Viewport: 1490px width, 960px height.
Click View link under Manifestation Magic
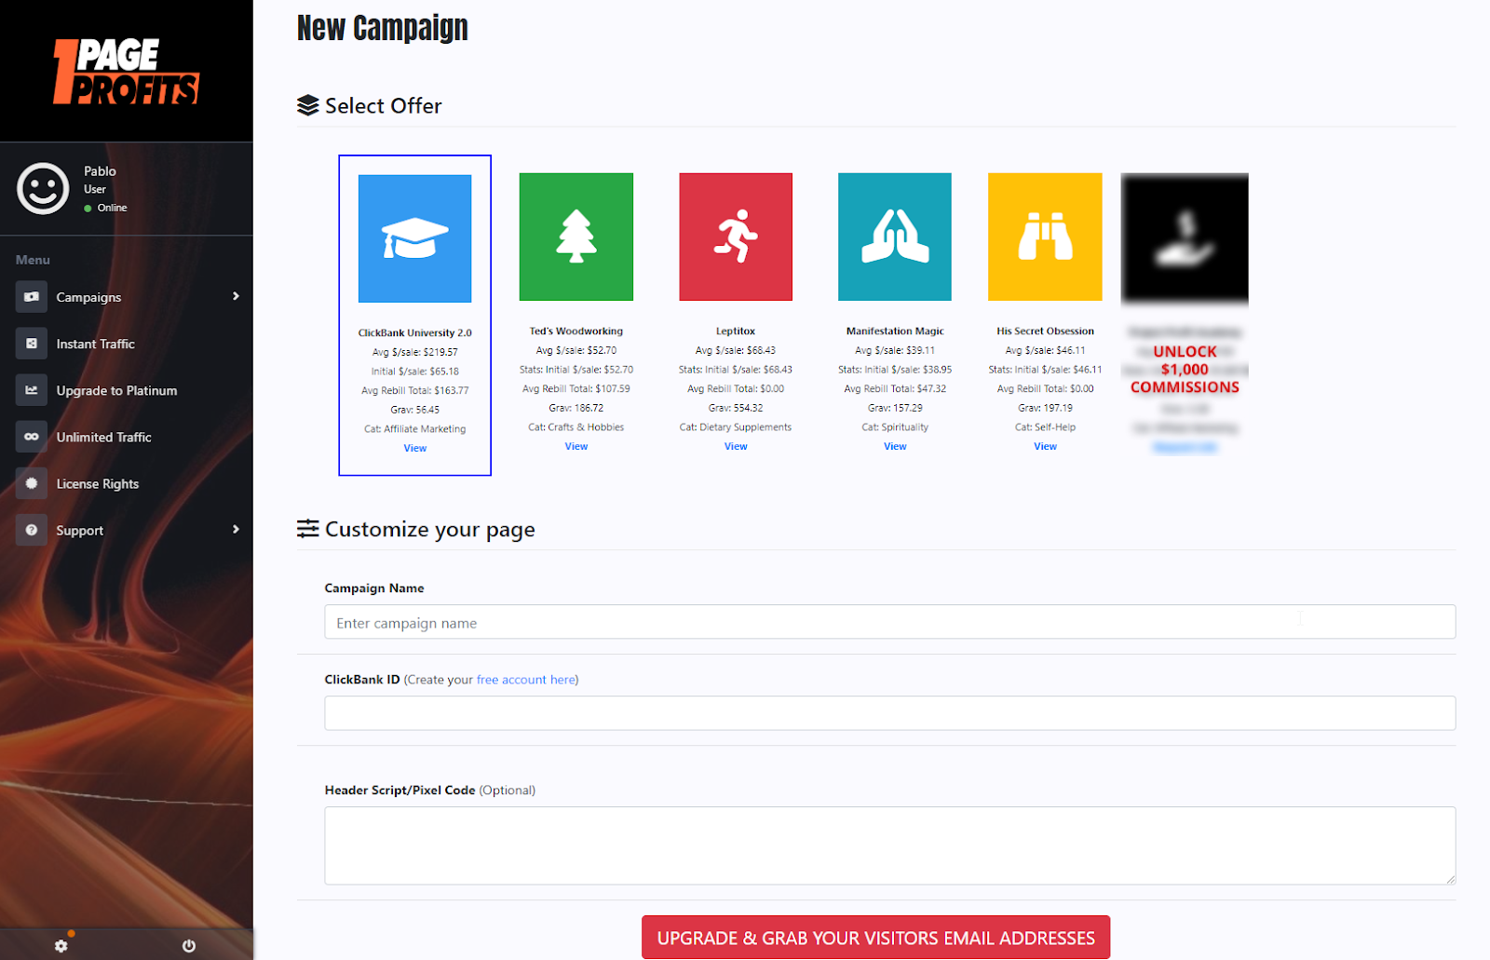pos(895,446)
